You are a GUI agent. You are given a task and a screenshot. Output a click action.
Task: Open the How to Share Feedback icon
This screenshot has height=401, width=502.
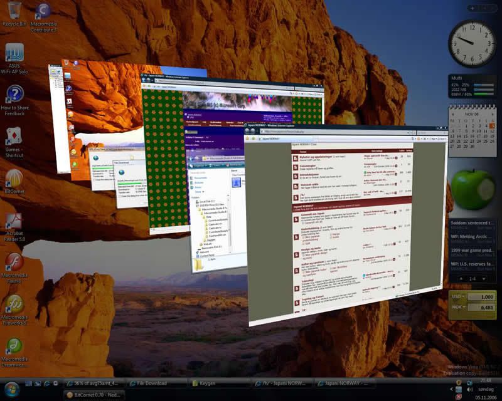[14, 100]
